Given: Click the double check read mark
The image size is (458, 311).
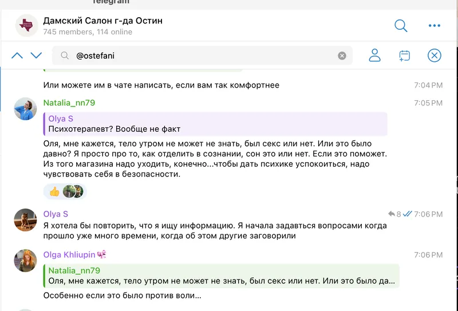Looking at the screenshot, I should (407, 214).
